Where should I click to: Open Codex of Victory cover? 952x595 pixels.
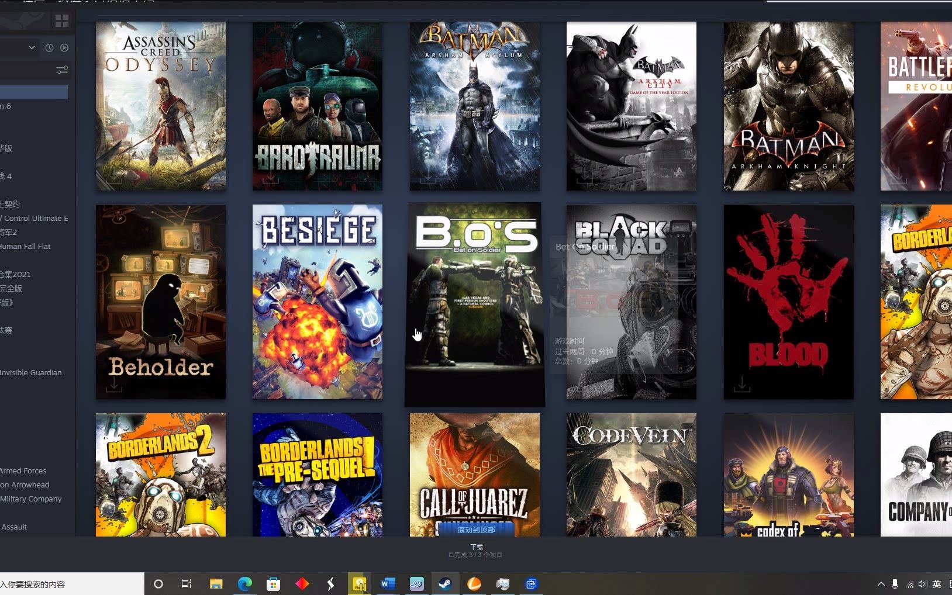coord(789,475)
